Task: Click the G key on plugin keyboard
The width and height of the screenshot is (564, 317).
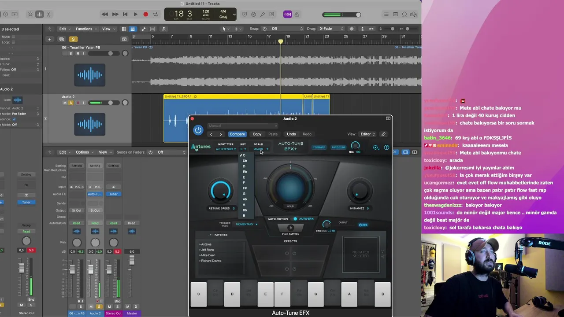Action: coord(315,294)
